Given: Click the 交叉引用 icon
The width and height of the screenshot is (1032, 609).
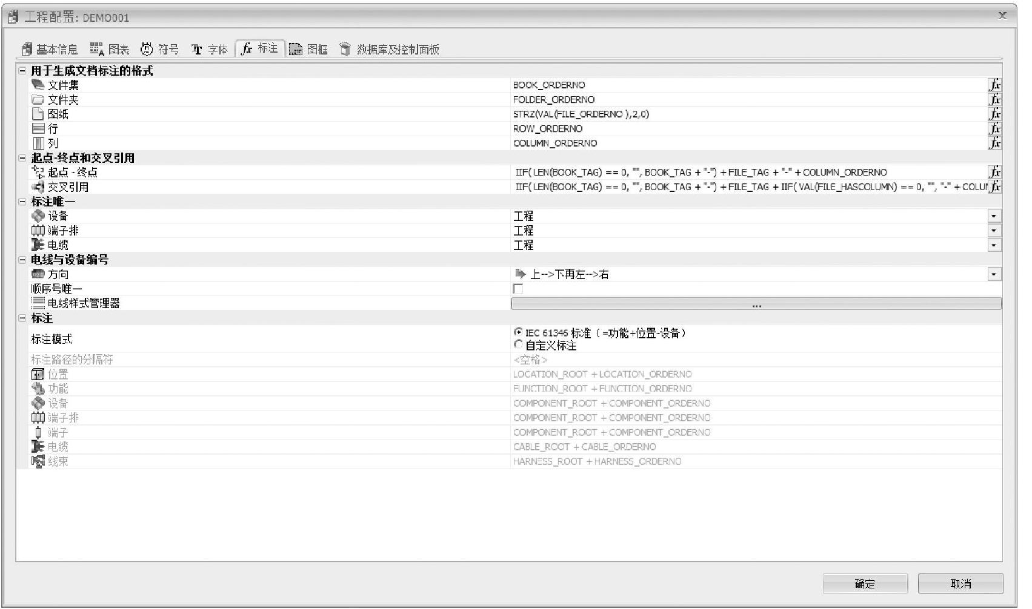Looking at the screenshot, I should pyautogui.click(x=38, y=186).
